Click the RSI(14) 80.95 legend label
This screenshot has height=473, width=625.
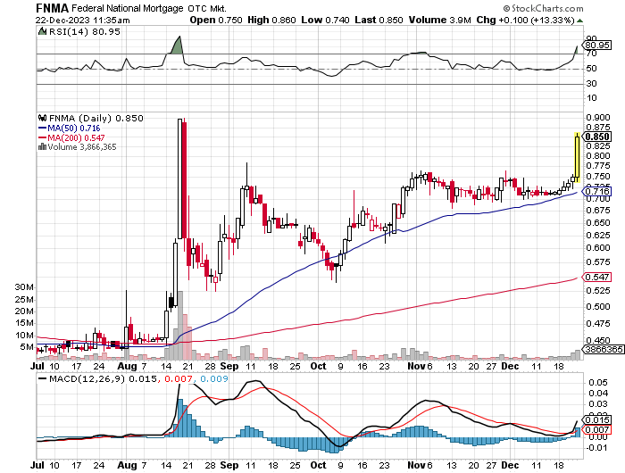click(x=84, y=31)
